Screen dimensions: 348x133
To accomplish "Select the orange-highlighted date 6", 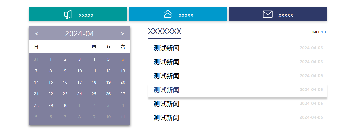I will pos(123,59).
